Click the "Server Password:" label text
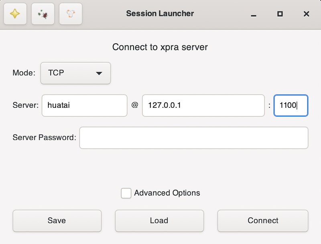 [x=44, y=138]
